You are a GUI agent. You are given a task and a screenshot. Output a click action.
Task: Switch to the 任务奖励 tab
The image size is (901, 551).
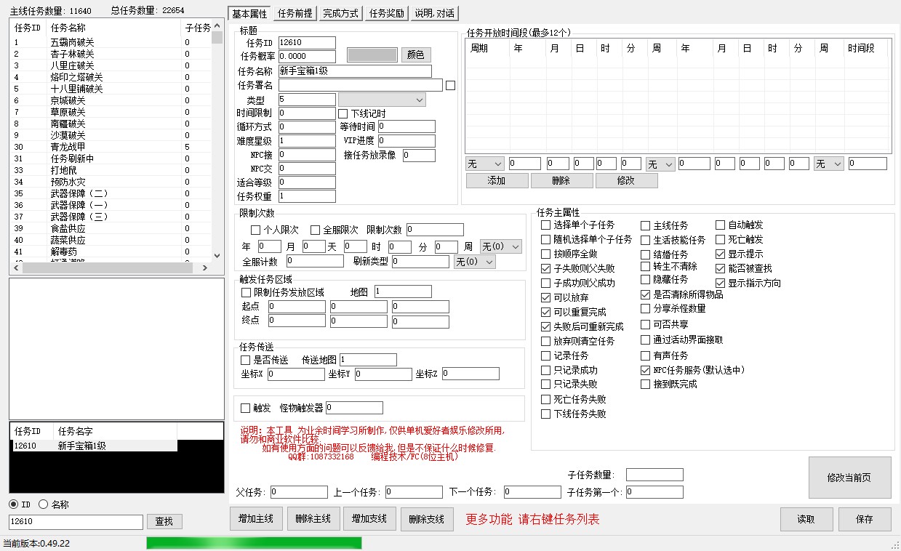click(386, 12)
